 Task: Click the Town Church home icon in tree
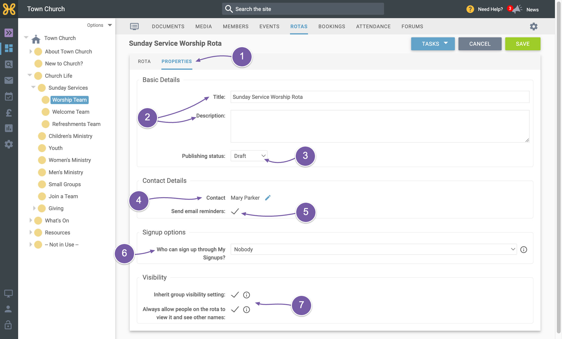36,39
